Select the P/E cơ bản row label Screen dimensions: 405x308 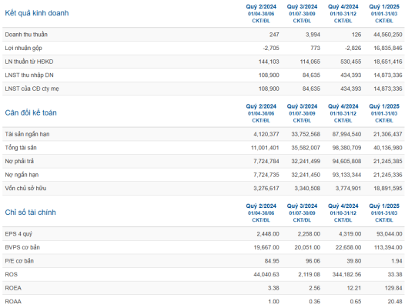click(19, 261)
